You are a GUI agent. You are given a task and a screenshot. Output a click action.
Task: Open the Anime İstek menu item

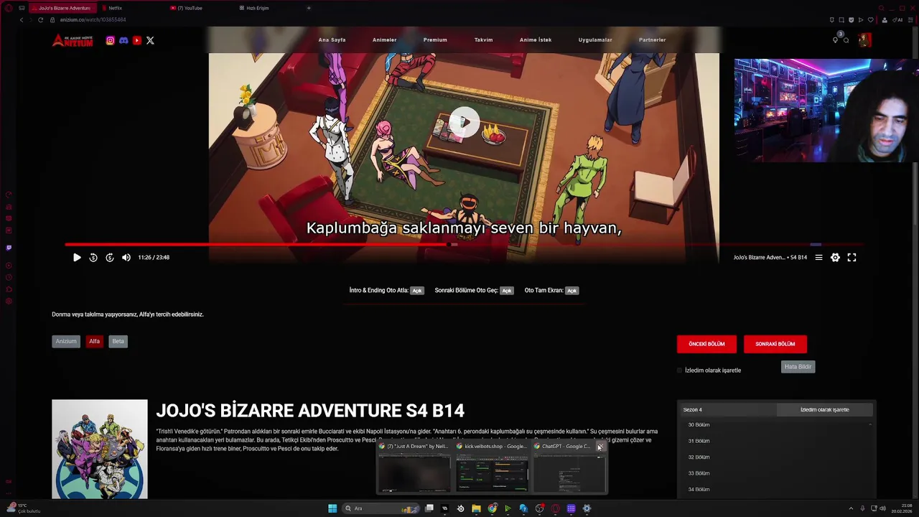536,40
